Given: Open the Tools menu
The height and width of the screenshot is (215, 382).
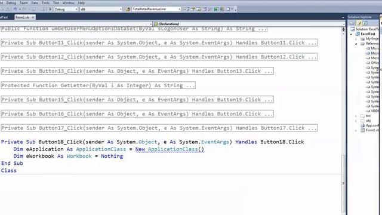Looking at the screenshot, I should coord(45,3).
